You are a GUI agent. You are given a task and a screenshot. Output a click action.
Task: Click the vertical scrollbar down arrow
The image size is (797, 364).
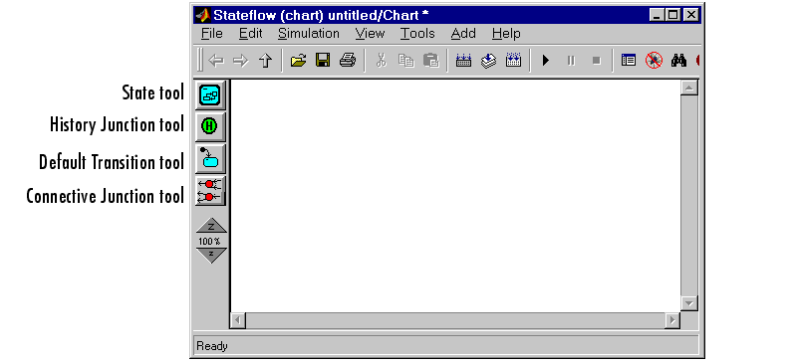689,303
